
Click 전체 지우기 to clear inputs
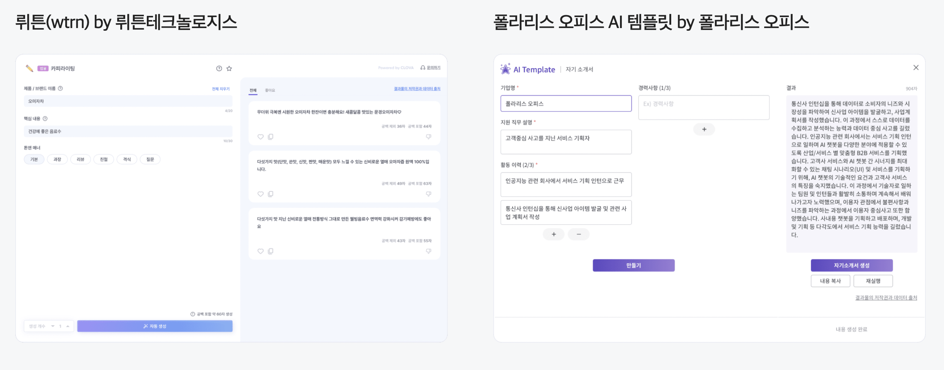221,89
